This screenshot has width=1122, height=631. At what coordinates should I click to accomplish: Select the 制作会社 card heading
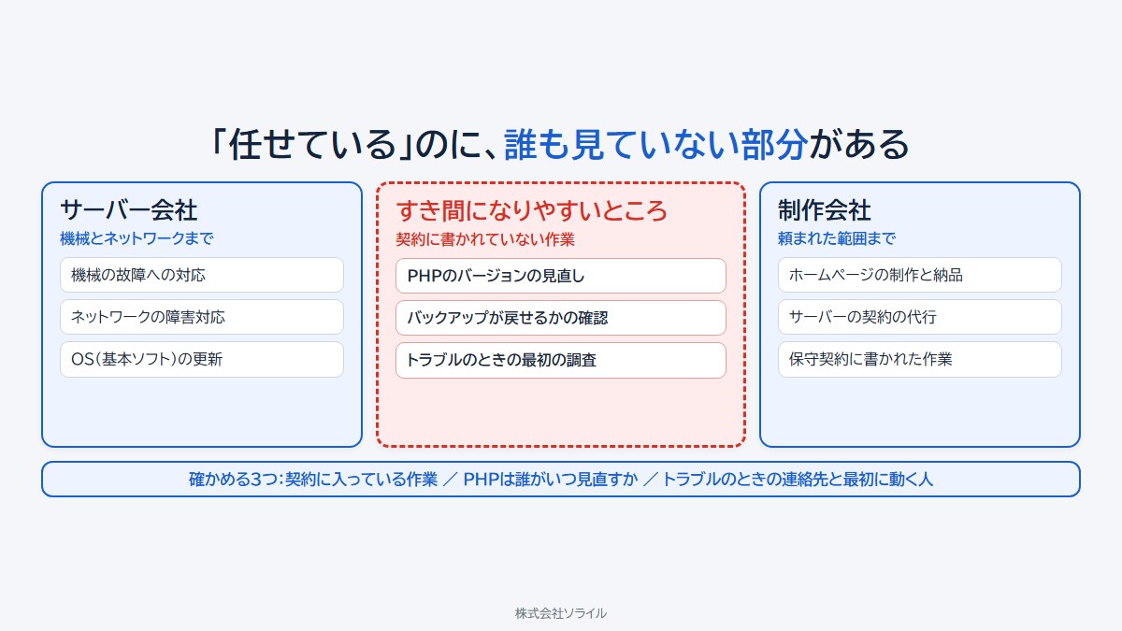click(825, 209)
